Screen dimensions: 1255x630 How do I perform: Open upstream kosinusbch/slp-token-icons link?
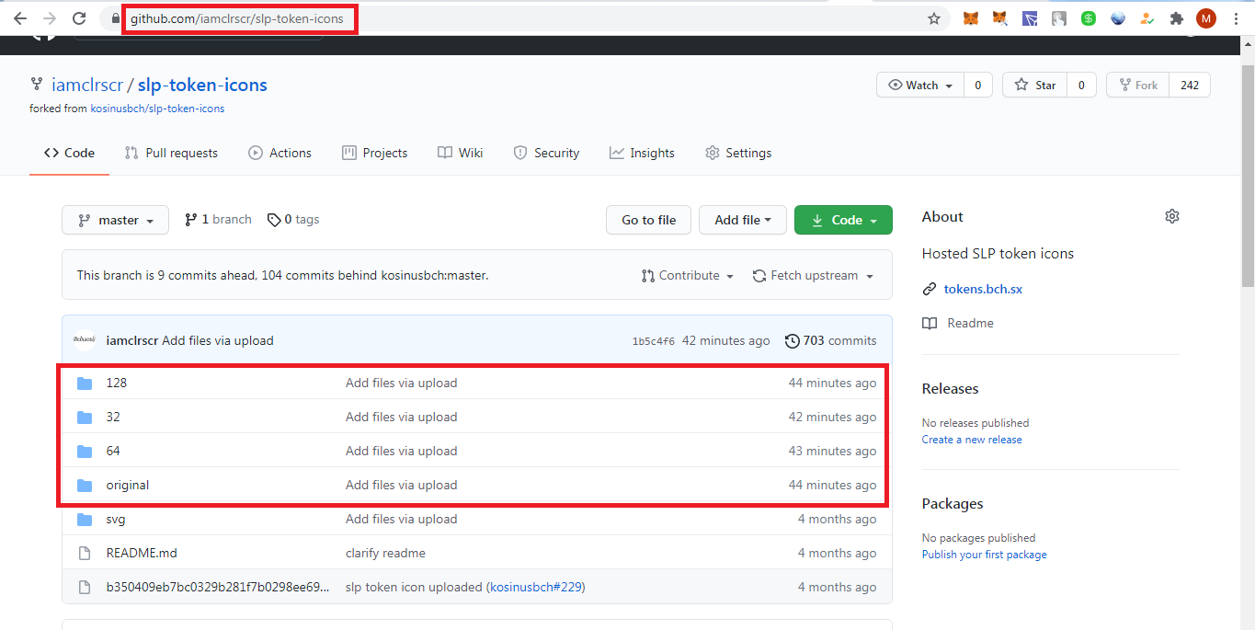pos(157,109)
